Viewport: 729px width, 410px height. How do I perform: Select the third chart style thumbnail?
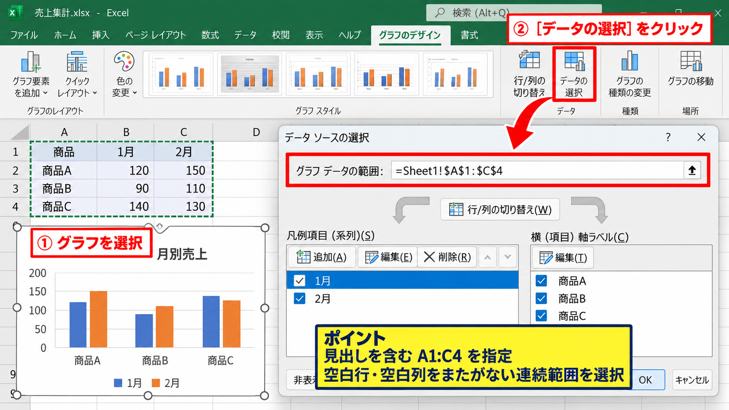318,73
